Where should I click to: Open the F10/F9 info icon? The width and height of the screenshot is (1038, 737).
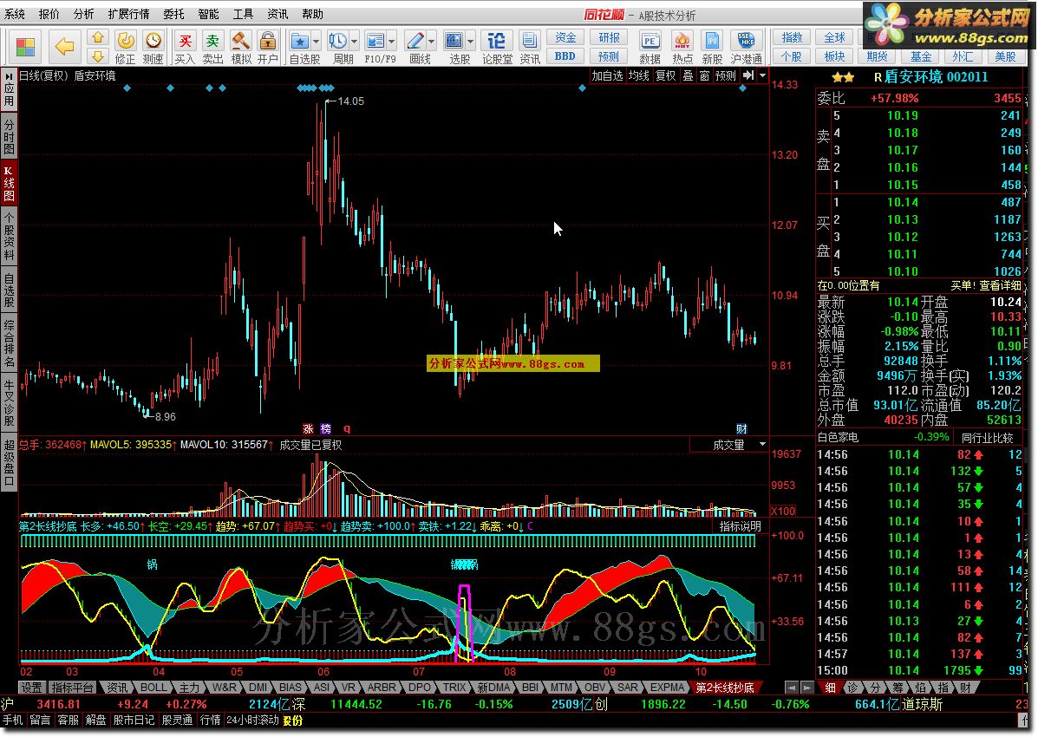click(x=375, y=42)
